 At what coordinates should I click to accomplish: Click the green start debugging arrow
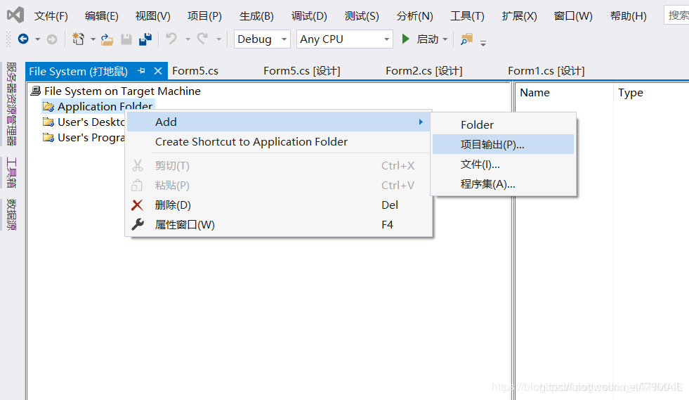(405, 39)
